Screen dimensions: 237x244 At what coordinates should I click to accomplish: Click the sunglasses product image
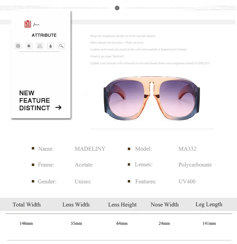tap(151, 98)
